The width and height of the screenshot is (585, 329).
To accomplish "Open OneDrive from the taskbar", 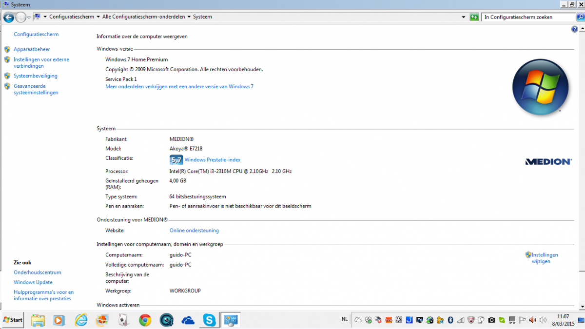I will point(188,320).
